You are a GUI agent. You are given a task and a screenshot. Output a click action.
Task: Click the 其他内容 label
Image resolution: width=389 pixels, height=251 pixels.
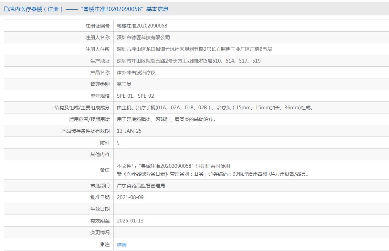100,154
